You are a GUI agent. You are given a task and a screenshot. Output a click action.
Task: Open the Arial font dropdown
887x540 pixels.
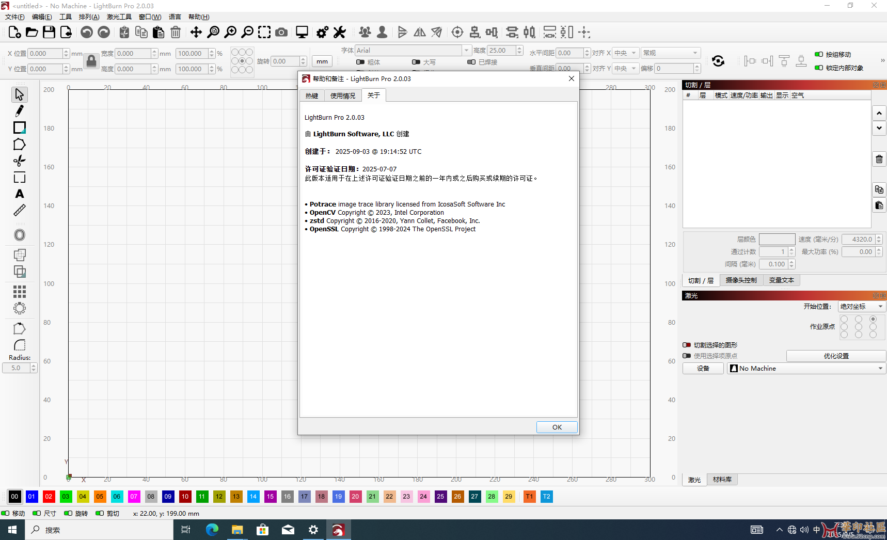[413, 50]
